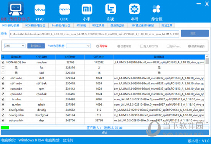
Task: Open the serial number (串号) gear icon
Action: coord(134,9)
